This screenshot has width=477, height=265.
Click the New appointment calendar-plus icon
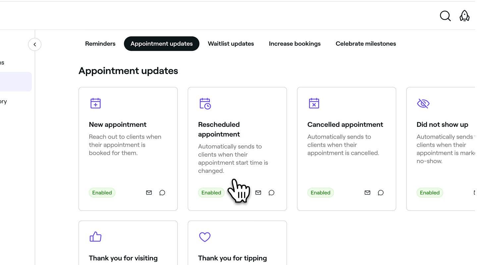coord(95,103)
